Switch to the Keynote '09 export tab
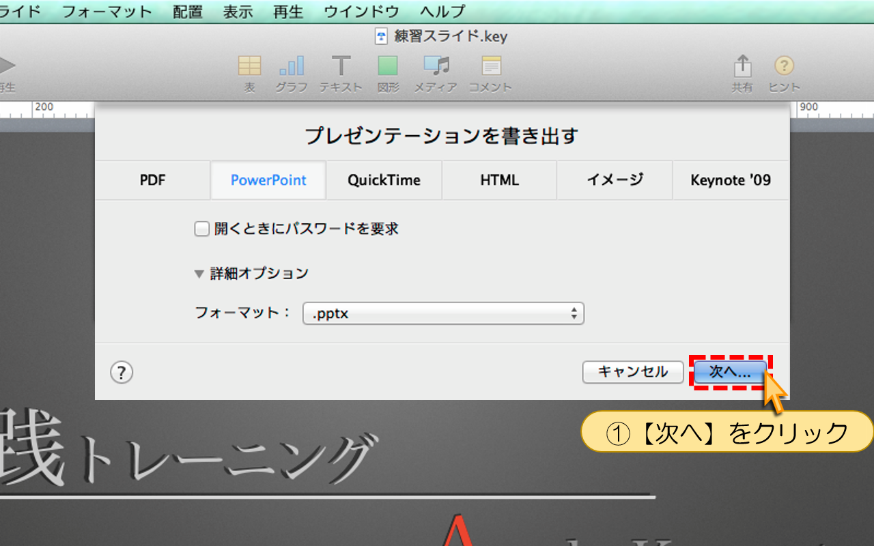 [x=731, y=180]
